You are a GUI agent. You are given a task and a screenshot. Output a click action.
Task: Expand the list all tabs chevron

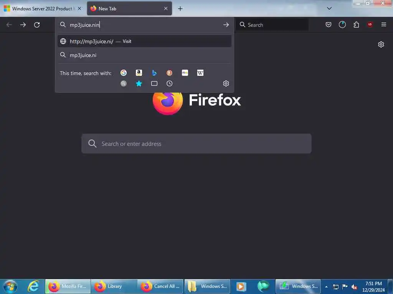pyautogui.click(x=329, y=8)
